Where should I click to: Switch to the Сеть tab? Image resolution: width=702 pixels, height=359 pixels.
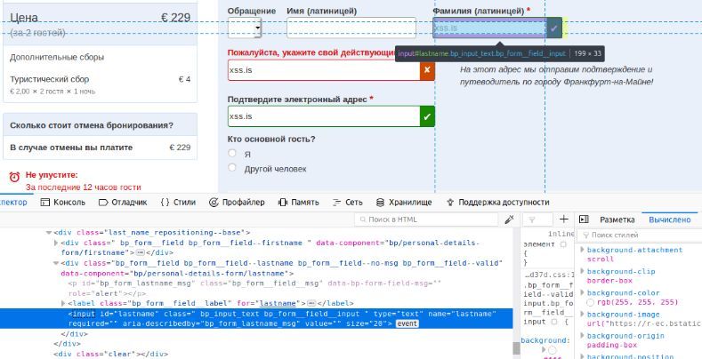pos(347,203)
